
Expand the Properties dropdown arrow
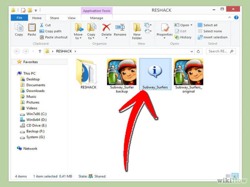[164, 38]
